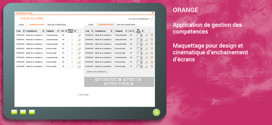The height and width of the screenshot is (125, 272).
Task: Click delete clipboard icon in last right row
Action: click(152, 66)
